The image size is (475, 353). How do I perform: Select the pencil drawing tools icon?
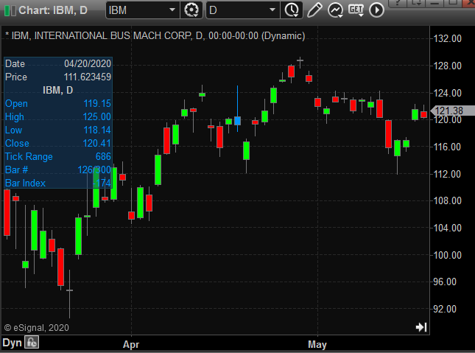314,10
